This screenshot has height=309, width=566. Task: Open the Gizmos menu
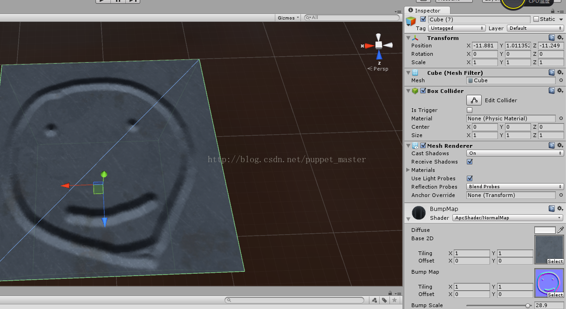click(288, 18)
